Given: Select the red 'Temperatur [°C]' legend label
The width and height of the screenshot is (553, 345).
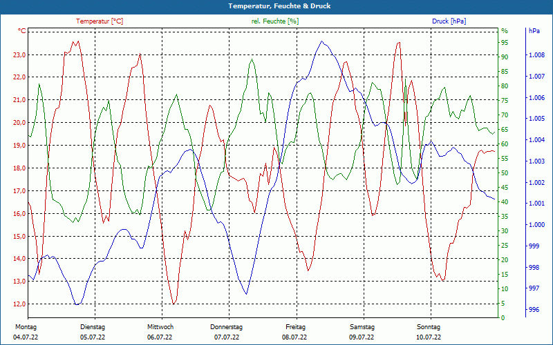Looking at the screenshot, I should tap(100, 21).
